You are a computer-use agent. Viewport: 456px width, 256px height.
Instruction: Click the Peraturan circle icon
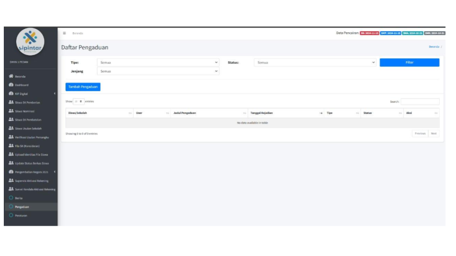pos(11,215)
